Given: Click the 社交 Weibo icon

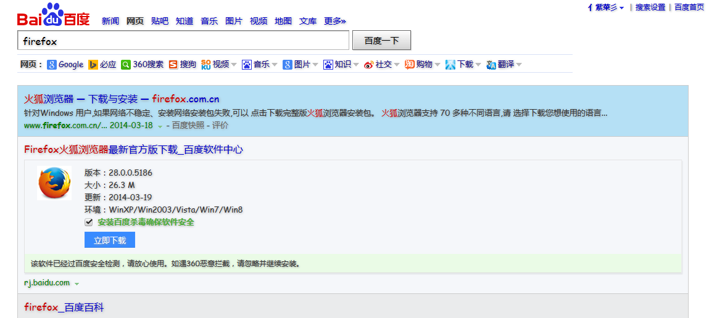Looking at the screenshot, I should [x=369, y=65].
